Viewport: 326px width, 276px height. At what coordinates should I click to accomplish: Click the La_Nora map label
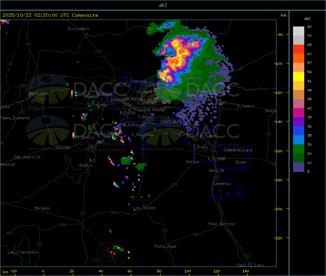point(144,92)
